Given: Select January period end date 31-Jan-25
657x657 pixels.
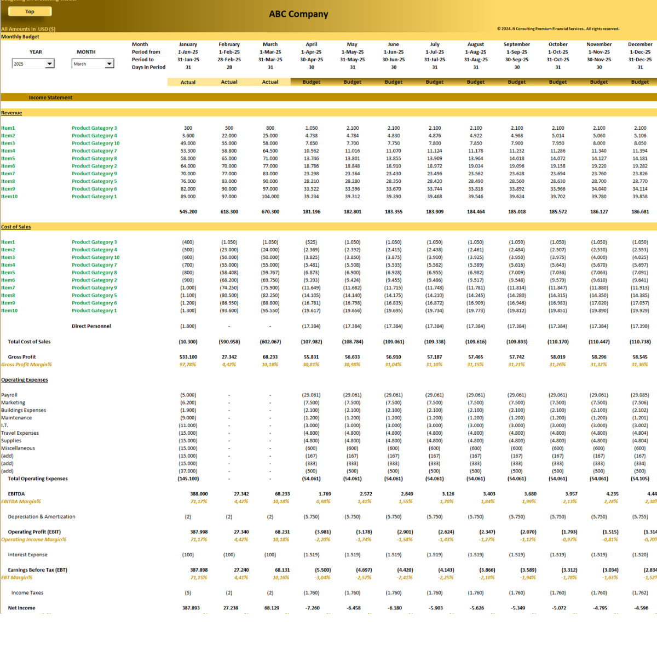Looking at the screenshot, I should click(188, 60).
